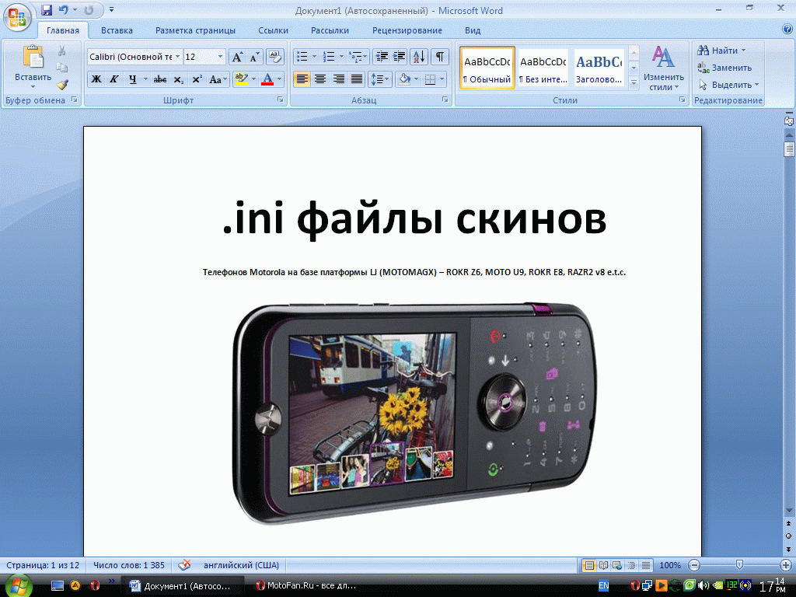Viewport: 796px width, 597px height.
Task: Undo last action in Quick Access toolbar
Action: coord(64,9)
